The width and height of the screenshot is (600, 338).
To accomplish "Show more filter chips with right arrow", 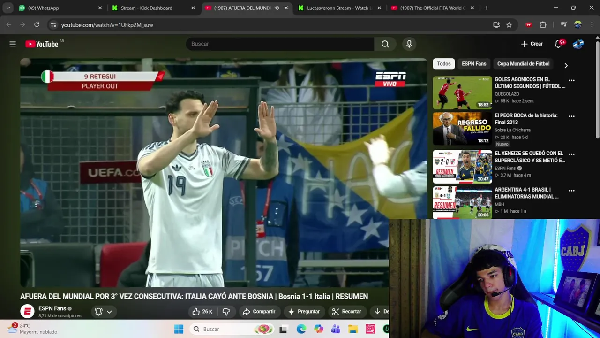I will tap(566, 66).
